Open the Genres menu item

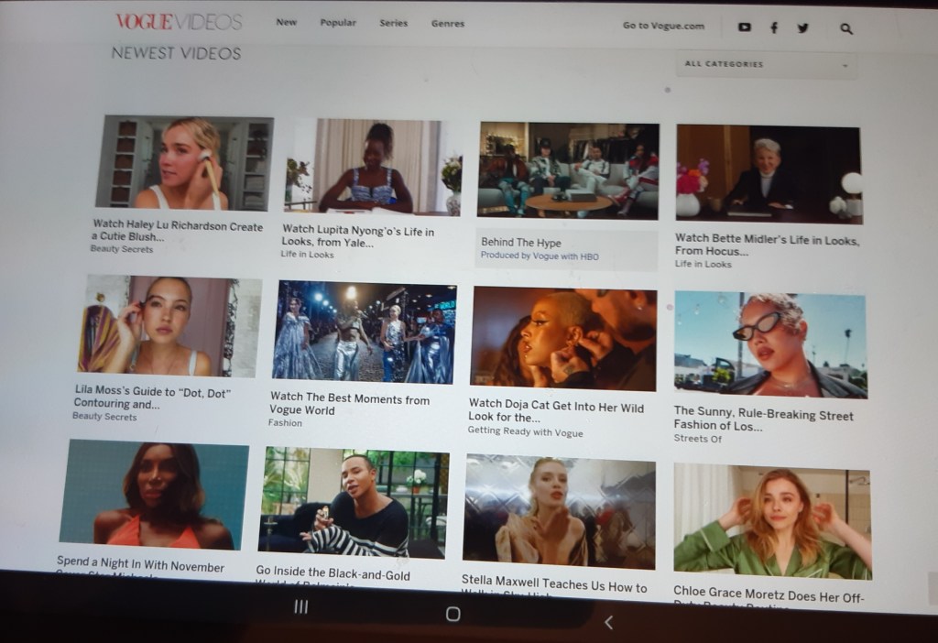pyautogui.click(x=447, y=24)
